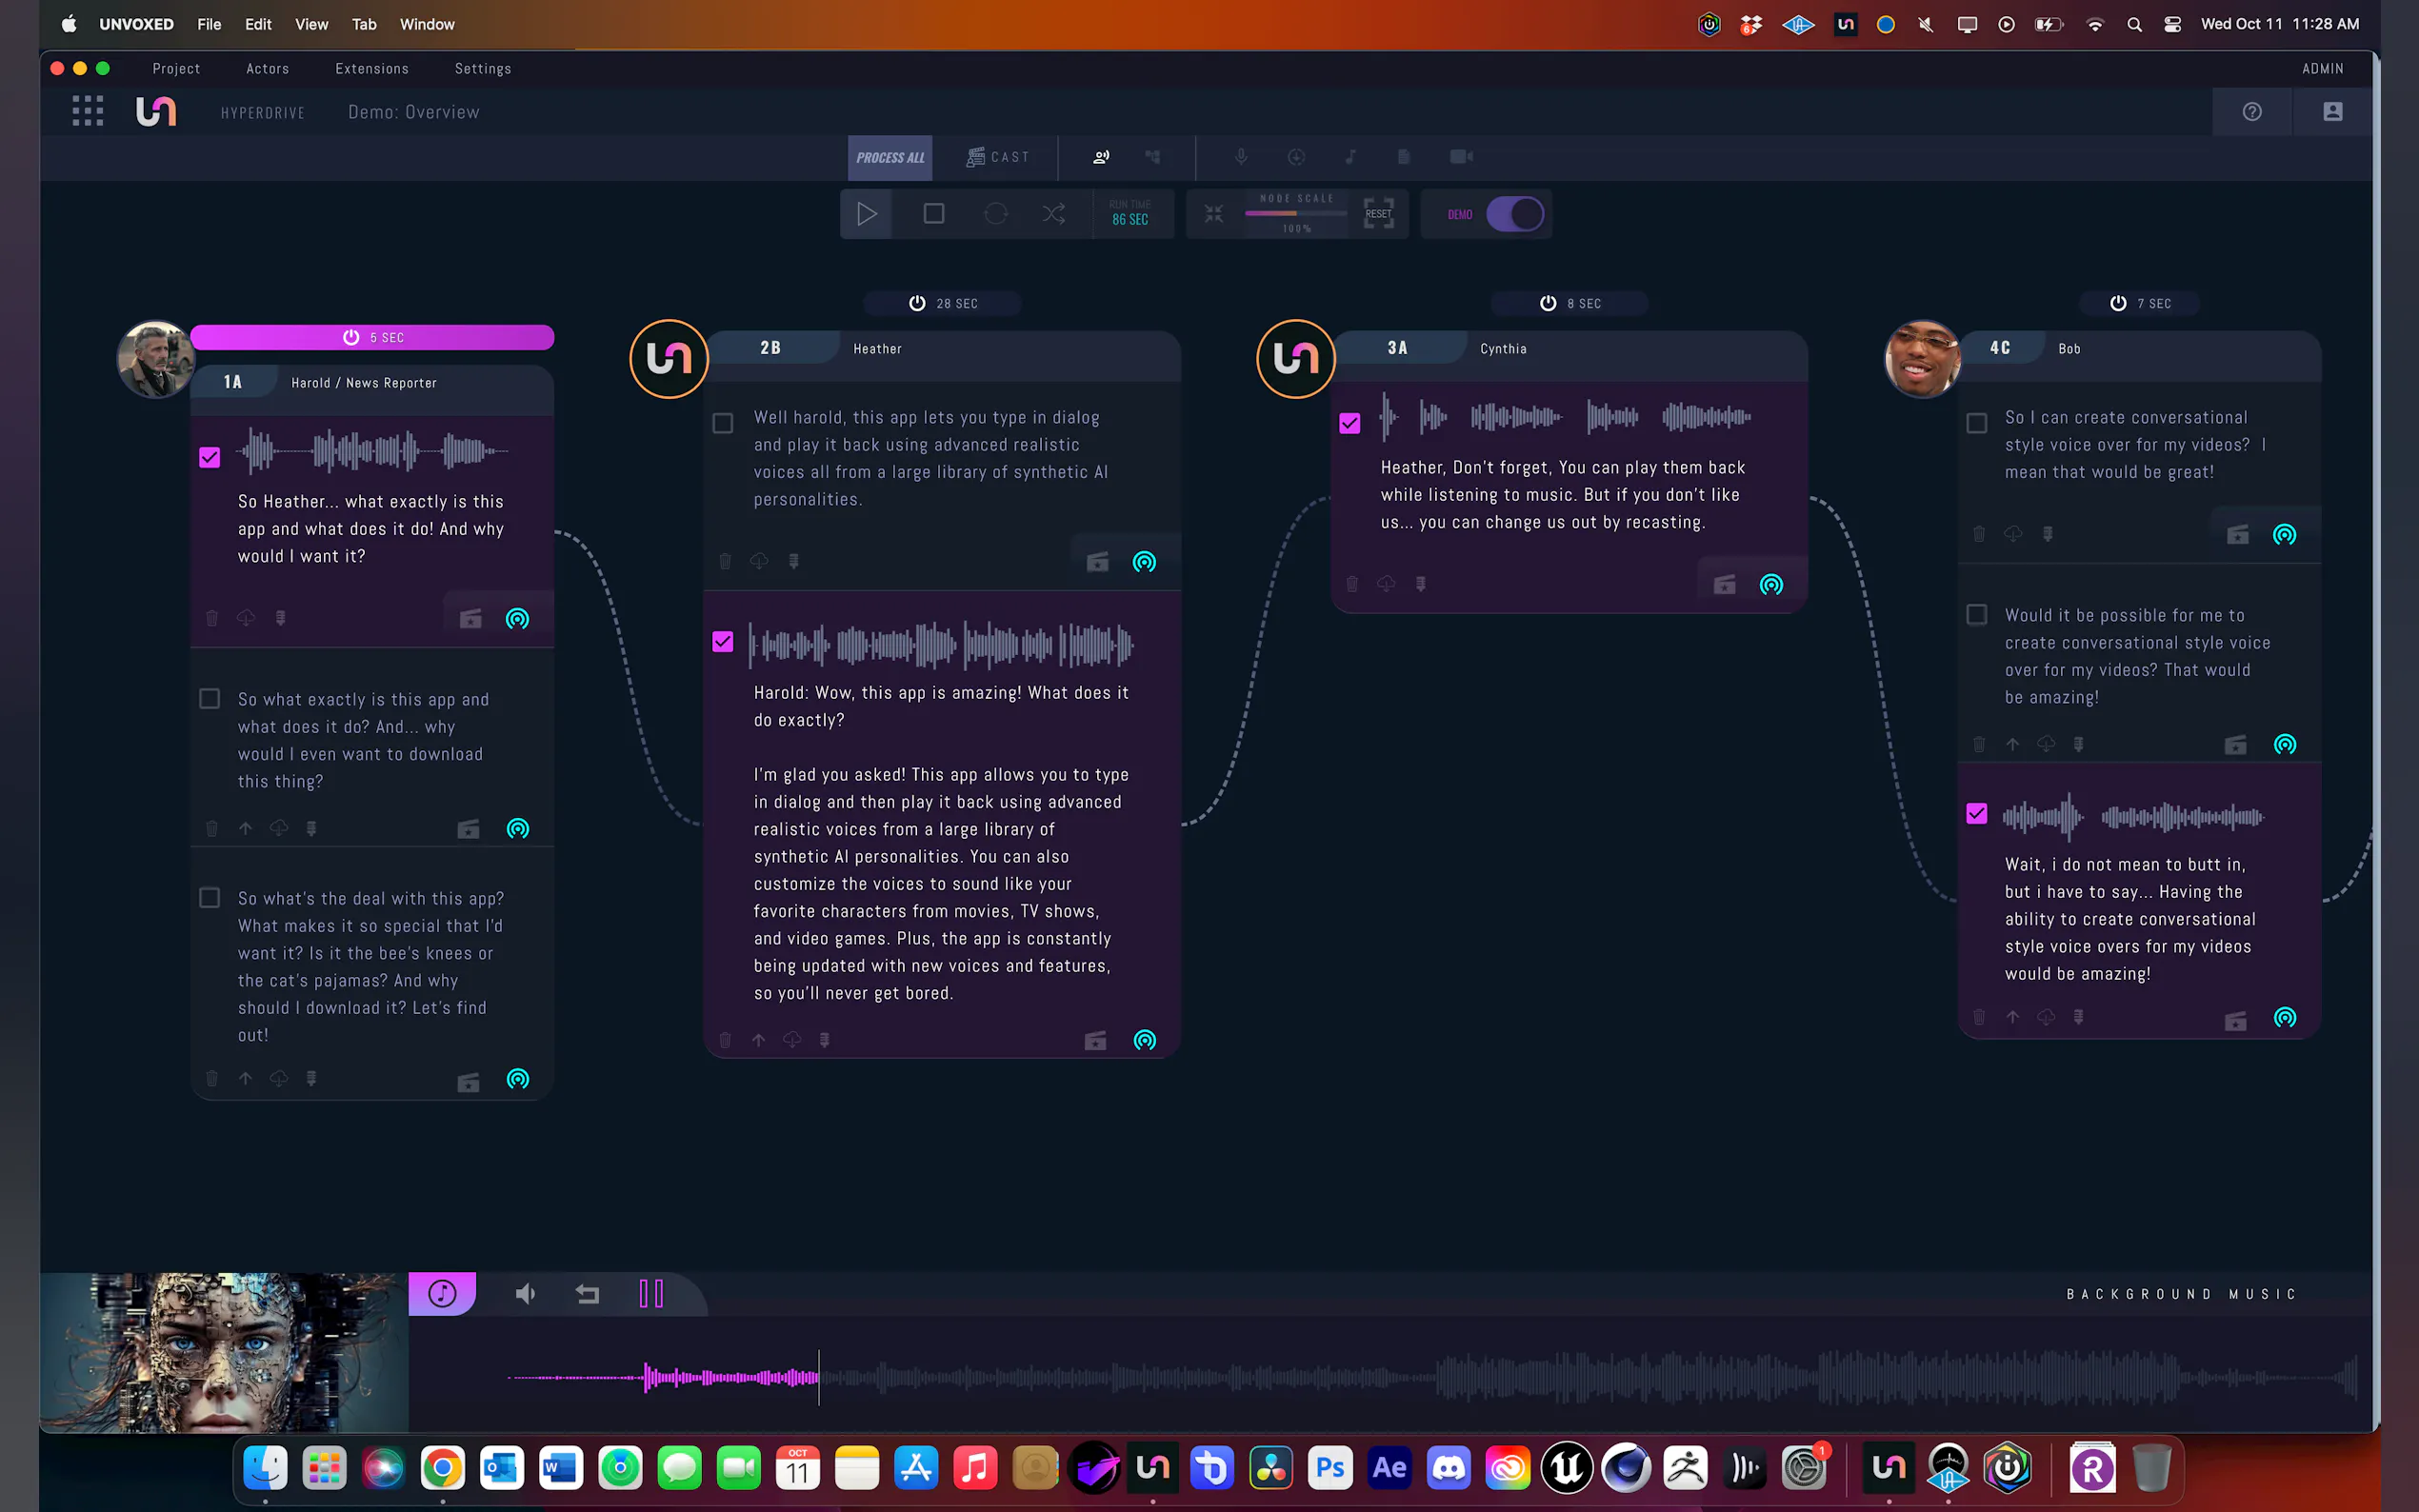This screenshot has width=2419, height=1512.
Task: Click the Node Scale slider bar
Action: pos(1296,214)
